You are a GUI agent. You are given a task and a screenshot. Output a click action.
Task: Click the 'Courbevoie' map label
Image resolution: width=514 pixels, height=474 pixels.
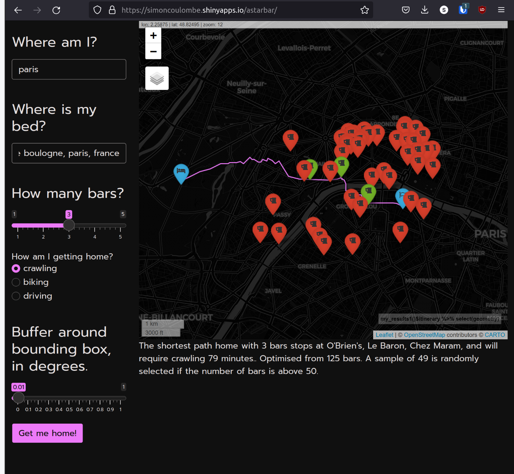pyautogui.click(x=205, y=37)
